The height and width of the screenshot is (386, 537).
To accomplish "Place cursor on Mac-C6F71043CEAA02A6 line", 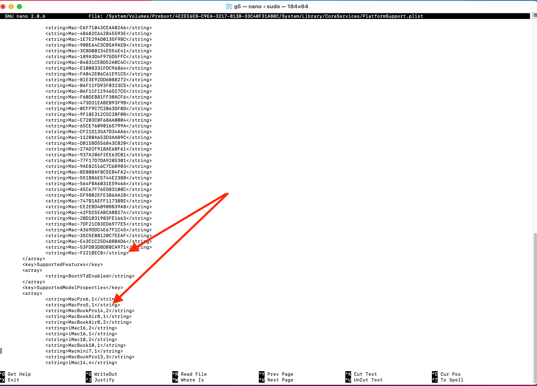I will pos(98,28).
